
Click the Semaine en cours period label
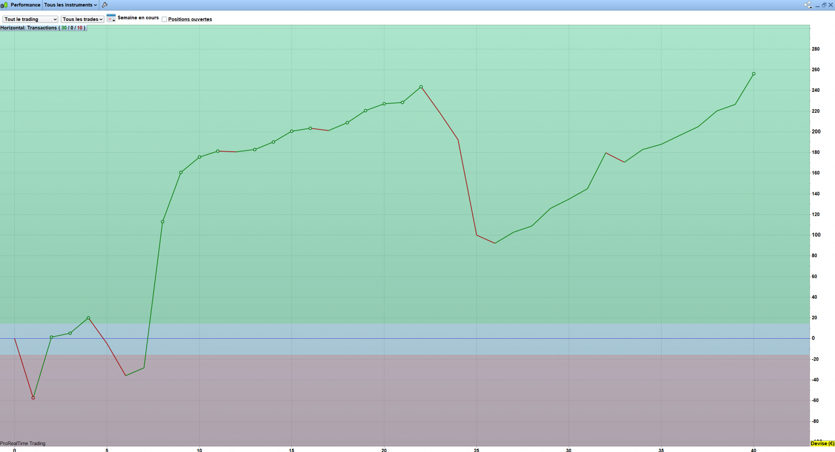tap(138, 18)
